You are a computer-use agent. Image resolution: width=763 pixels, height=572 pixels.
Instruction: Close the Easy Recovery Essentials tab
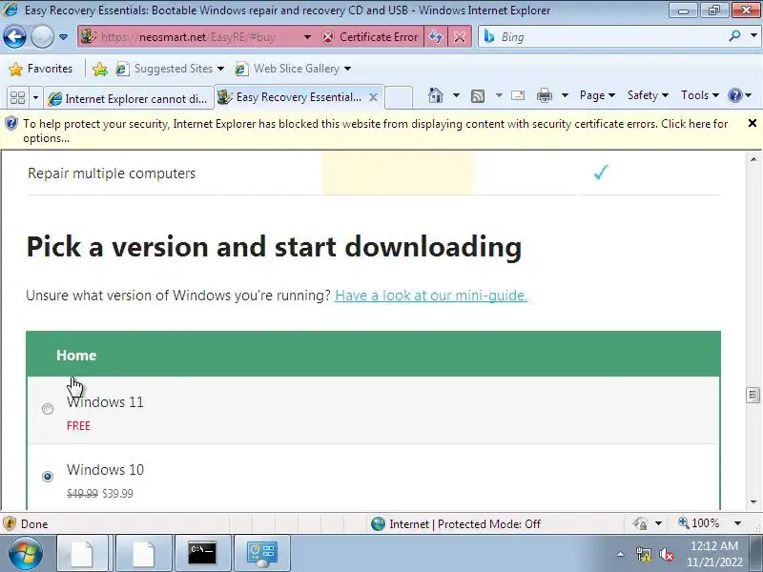[373, 97]
